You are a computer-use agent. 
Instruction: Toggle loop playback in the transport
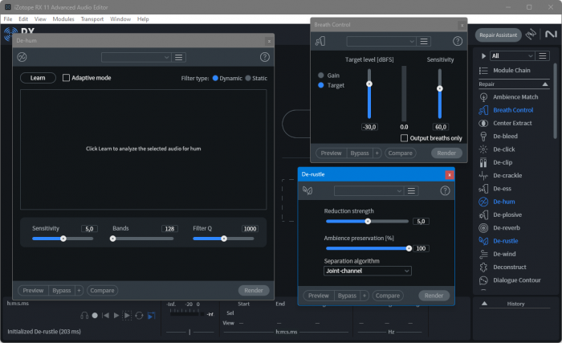pyautogui.click(x=139, y=316)
